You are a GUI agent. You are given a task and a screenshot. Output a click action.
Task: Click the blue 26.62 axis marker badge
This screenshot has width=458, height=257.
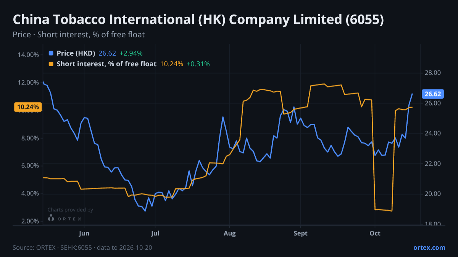(x=432, y=94)
